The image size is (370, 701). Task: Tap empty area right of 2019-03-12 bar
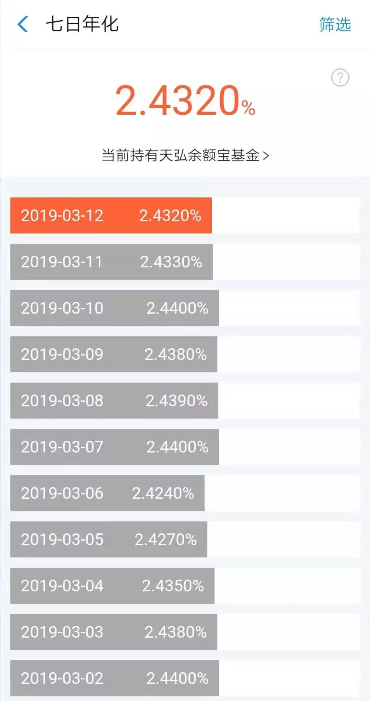tap(286, 216)
